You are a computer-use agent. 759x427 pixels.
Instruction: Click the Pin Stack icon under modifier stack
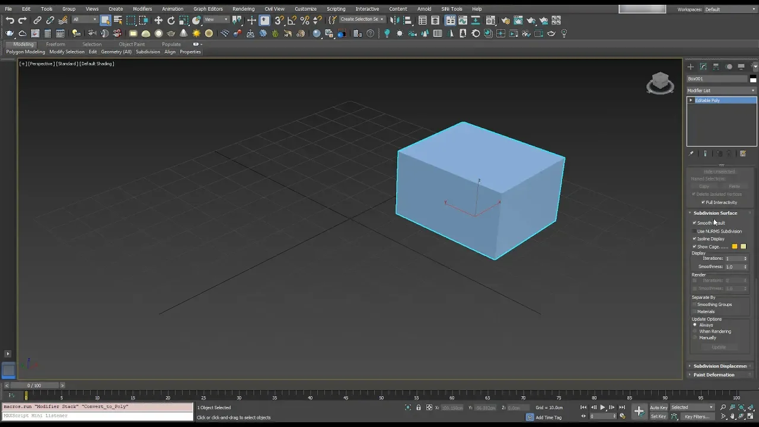click(x=691, y=154)
